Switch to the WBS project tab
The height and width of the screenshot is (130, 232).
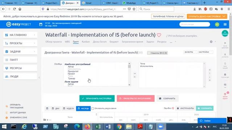coord(67,42)
